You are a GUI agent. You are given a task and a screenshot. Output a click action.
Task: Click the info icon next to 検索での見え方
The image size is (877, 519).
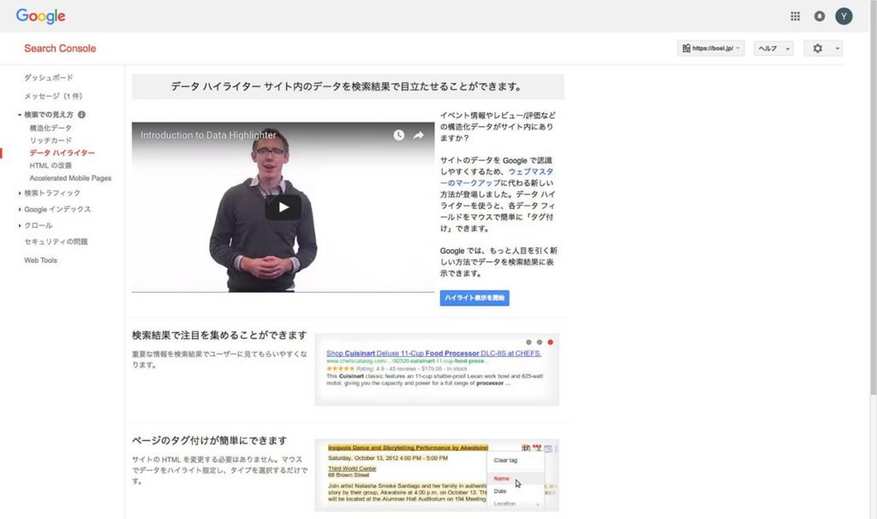pos(81,115)
